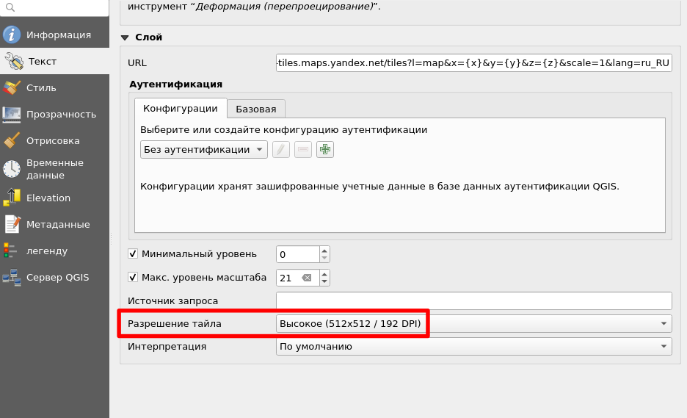Viewport: 687px width, 418px height.
Task: Click the remove authentication config minus button
Action: click(x=302, y=150)
